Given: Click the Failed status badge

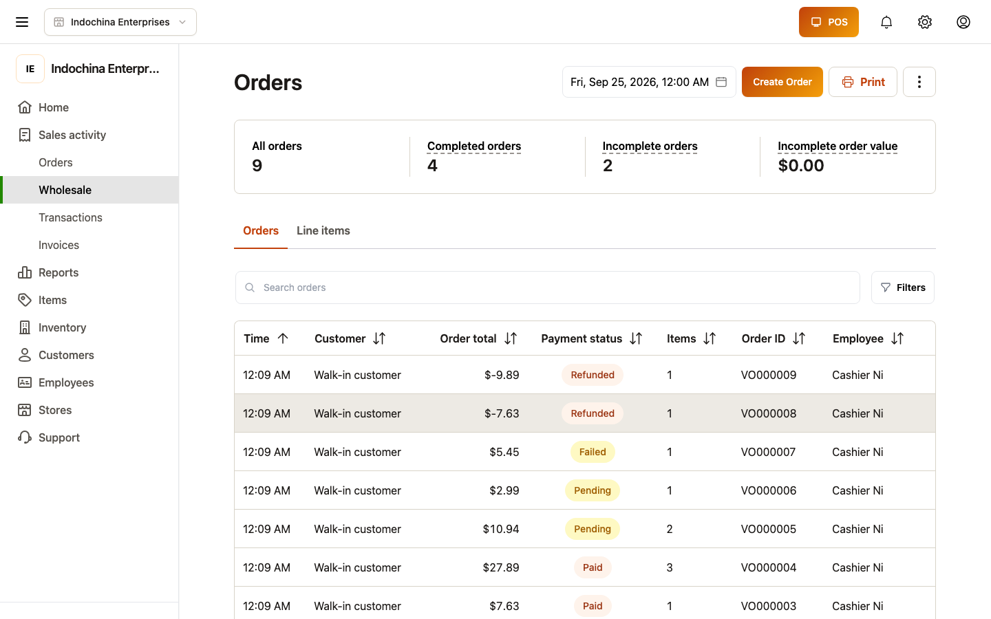Looking at the screenshot, I should pos(593,452).
